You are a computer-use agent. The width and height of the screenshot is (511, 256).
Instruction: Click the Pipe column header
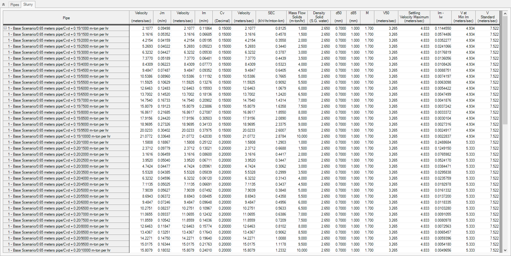66,18
